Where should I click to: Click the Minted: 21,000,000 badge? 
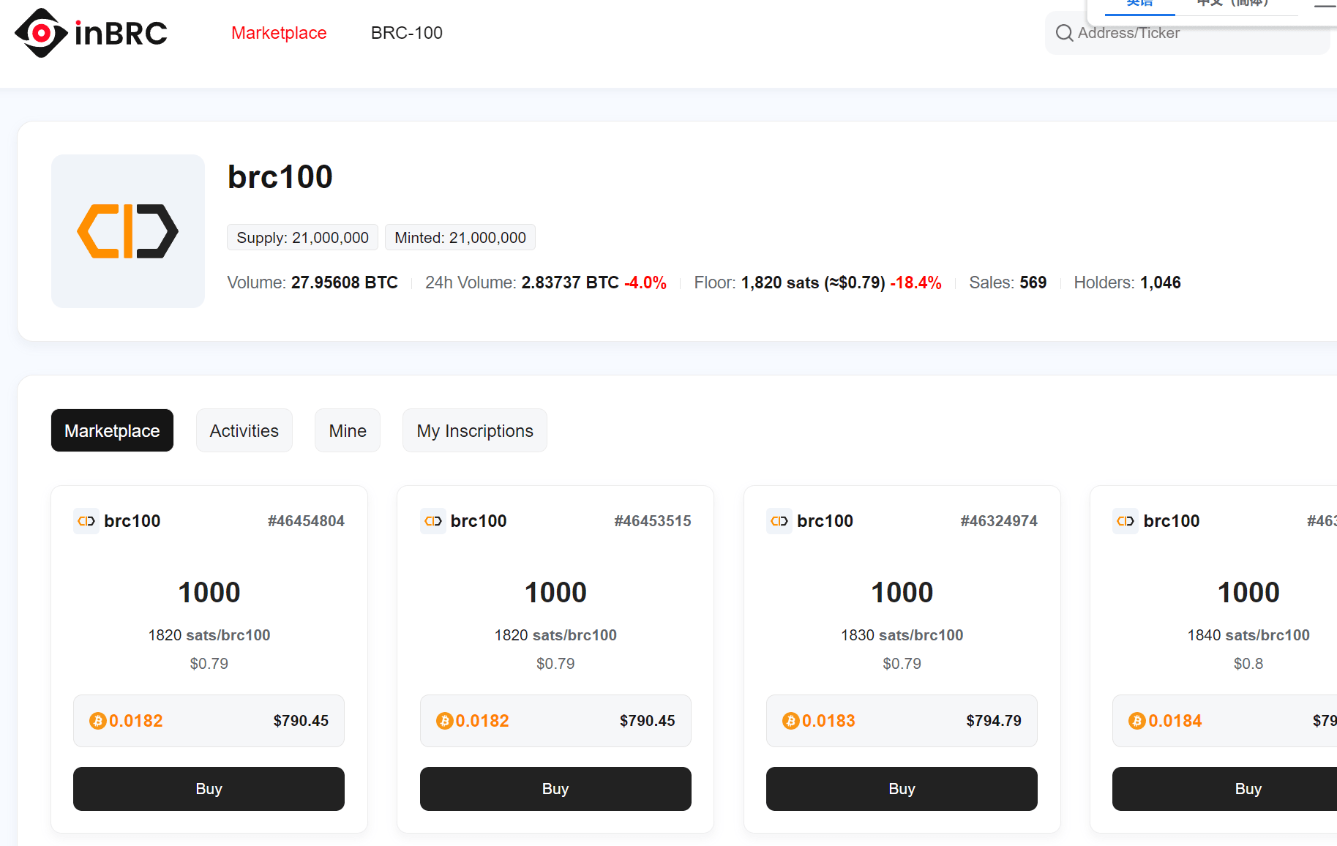point(460,237)
